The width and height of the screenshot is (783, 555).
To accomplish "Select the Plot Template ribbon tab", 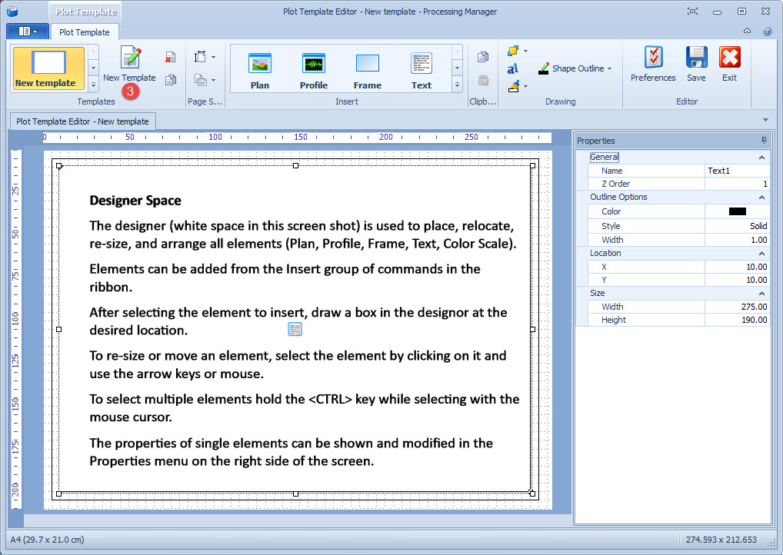I will coord(85,32).
